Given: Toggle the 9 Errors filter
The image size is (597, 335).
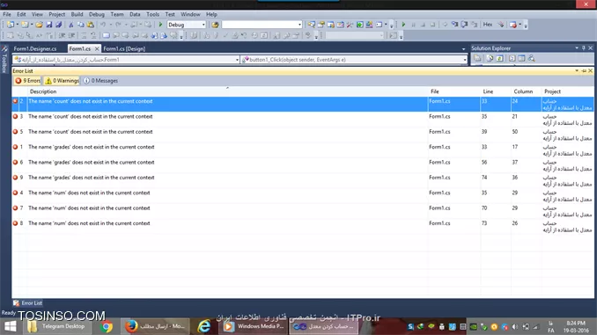Looking at the screenshot, I should pyautogui.click(x=27, y=81).
